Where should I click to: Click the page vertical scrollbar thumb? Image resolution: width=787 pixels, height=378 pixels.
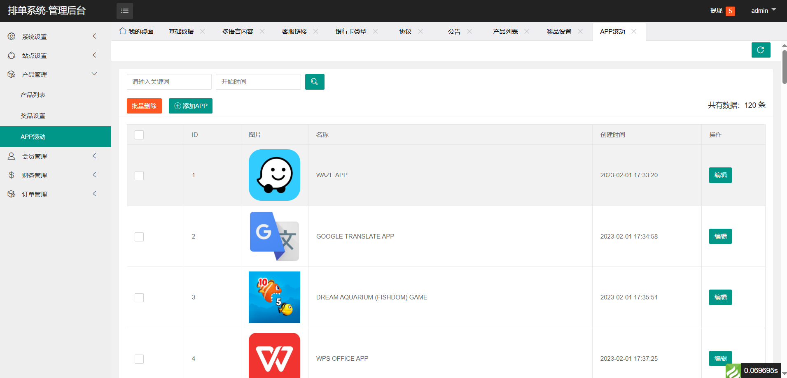[x=785, y=67]
